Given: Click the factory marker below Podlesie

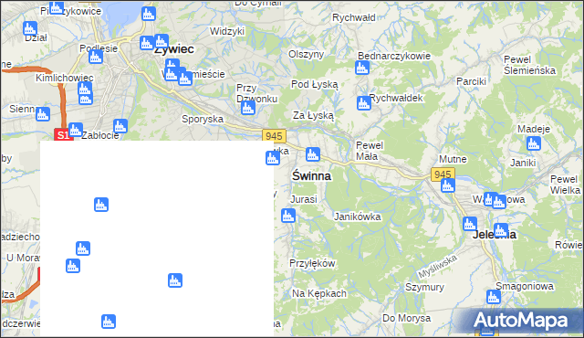Looking at the screenshot, I should 96,57.
